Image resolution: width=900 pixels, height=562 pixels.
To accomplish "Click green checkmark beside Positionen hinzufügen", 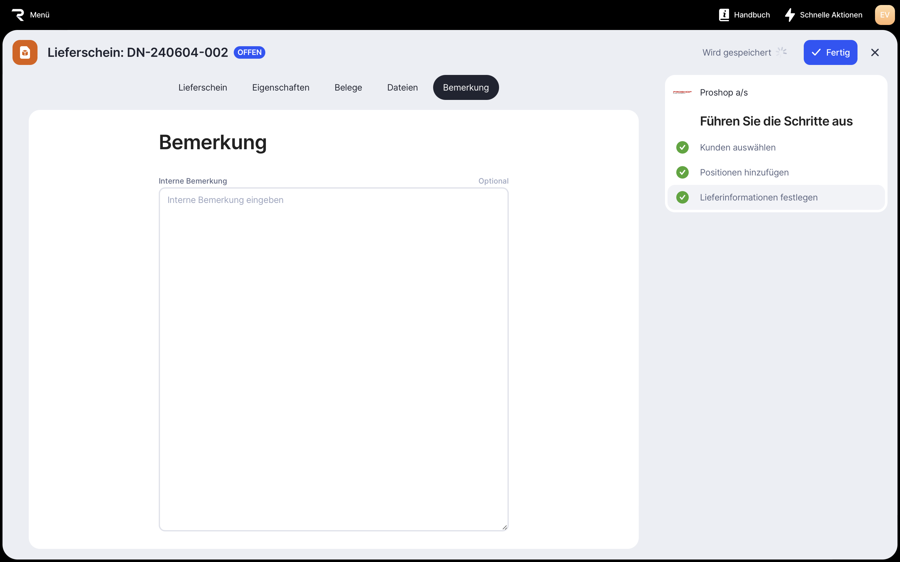I will (682, 172).
